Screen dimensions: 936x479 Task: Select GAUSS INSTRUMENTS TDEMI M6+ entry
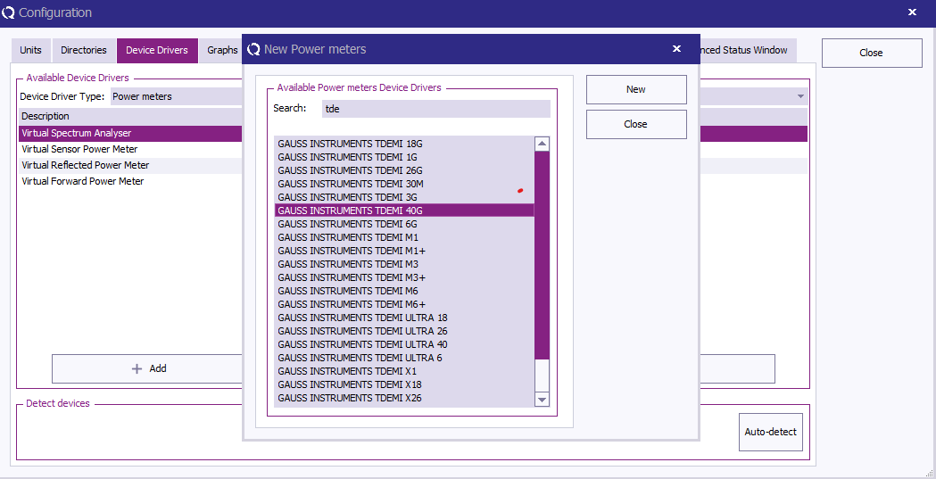[x=404, y=304]
